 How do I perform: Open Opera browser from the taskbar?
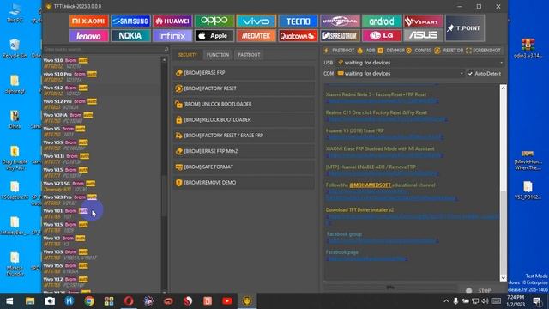[x=129, y=301]
